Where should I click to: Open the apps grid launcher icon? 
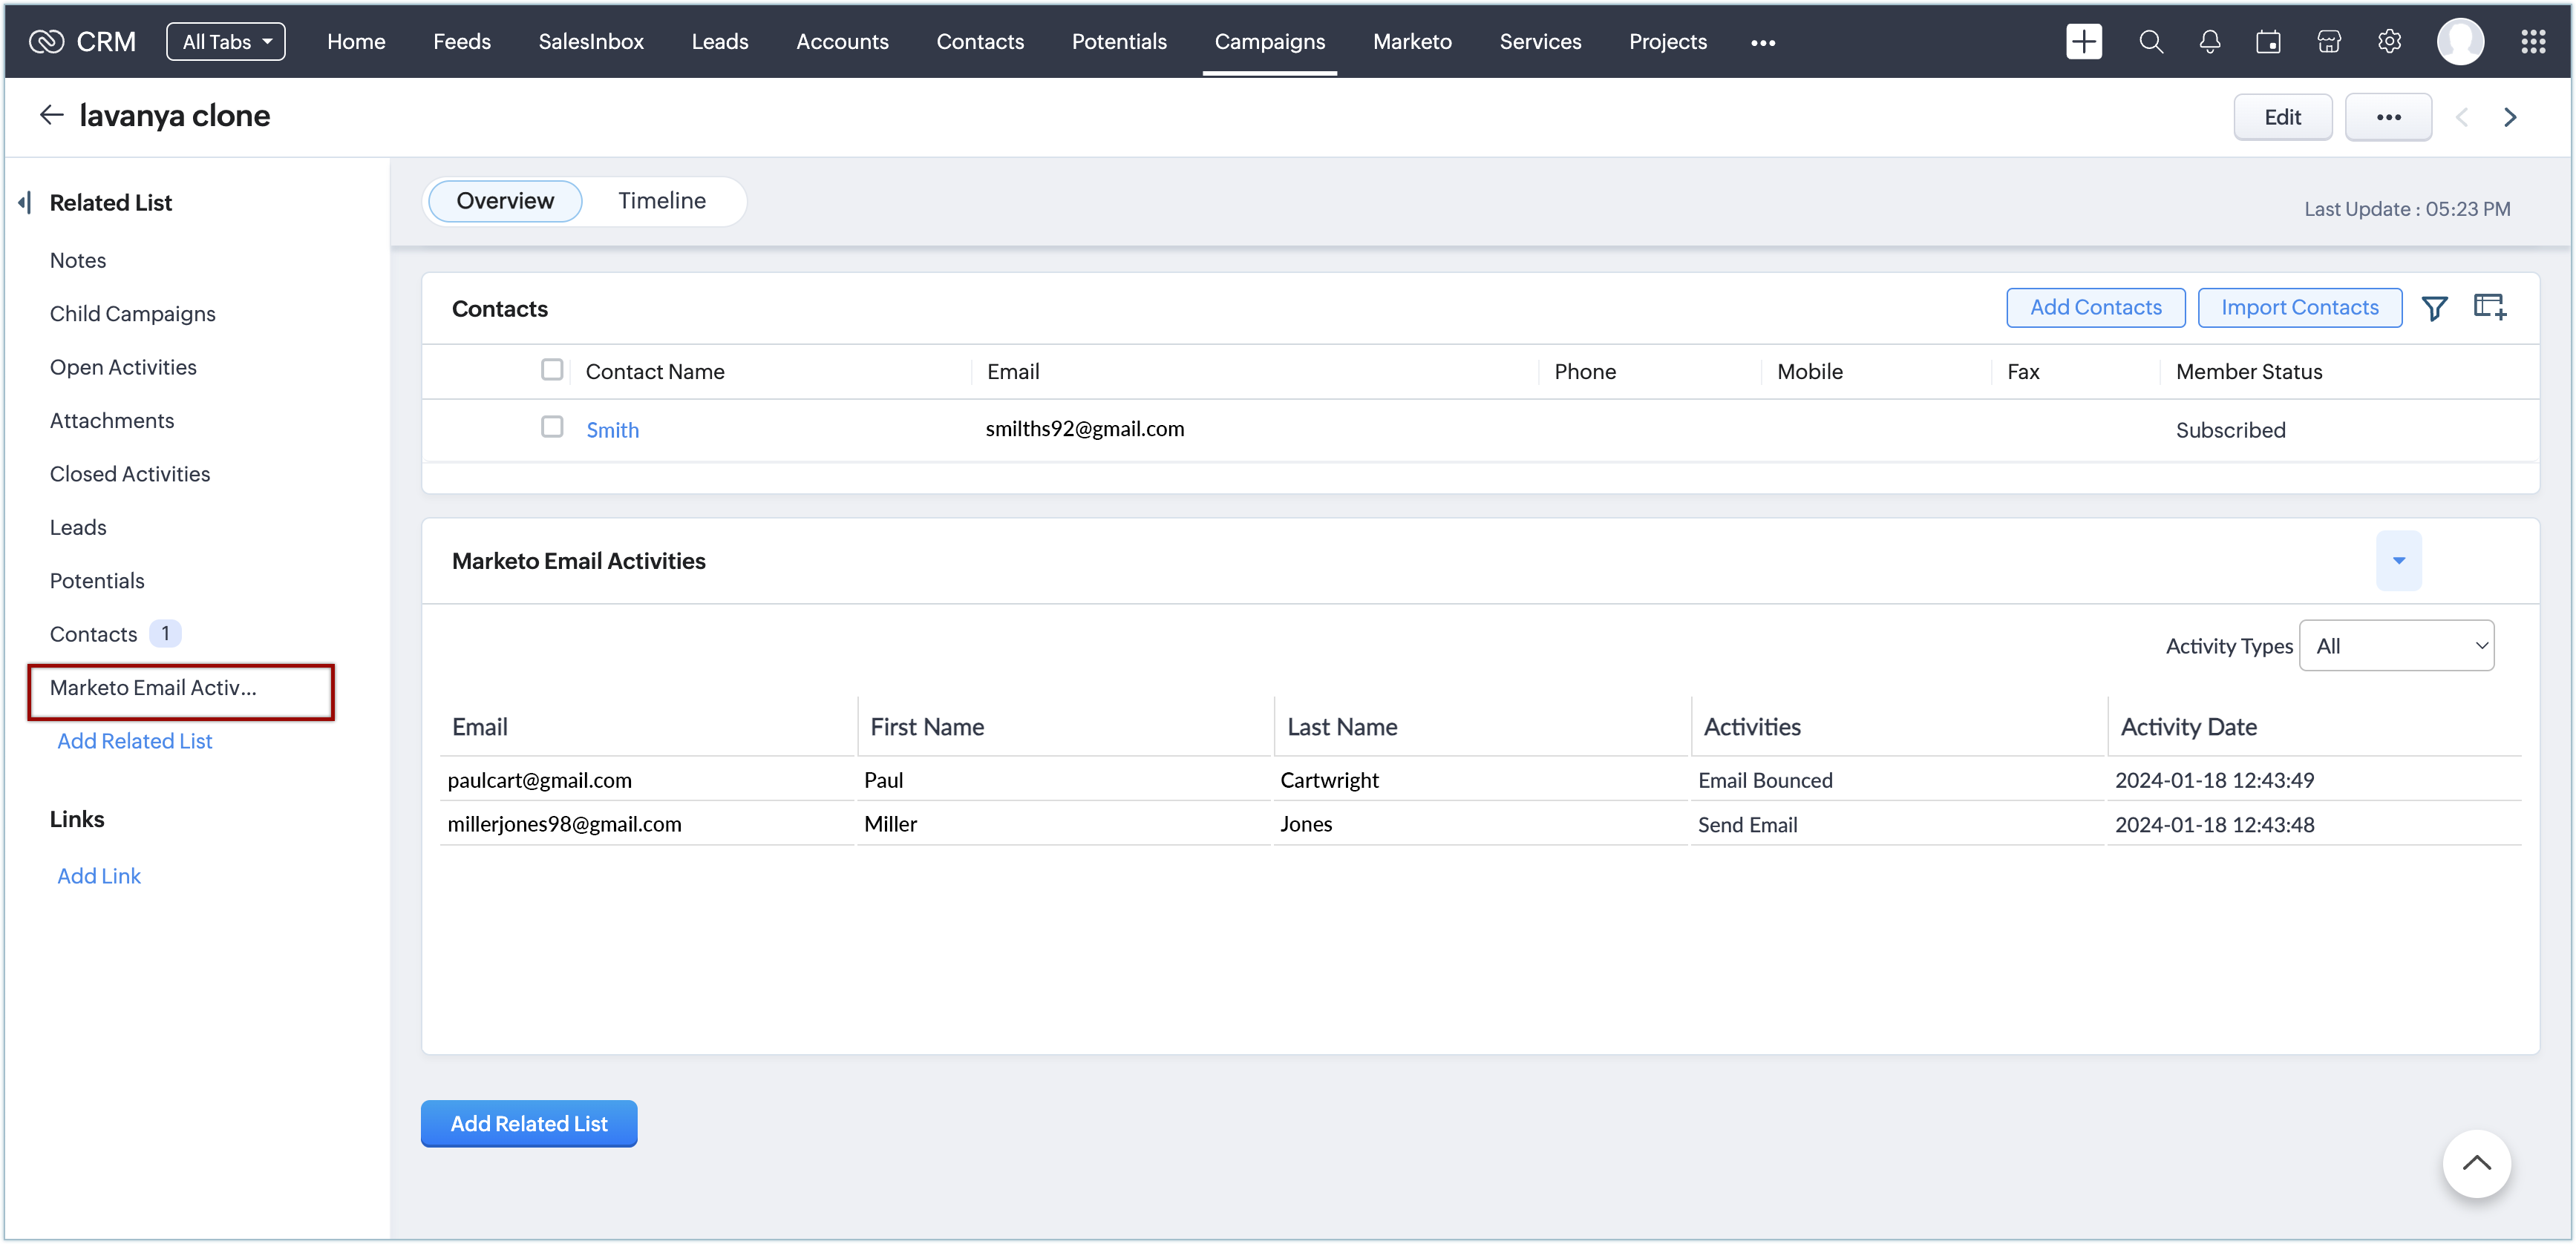[2533, 42]
